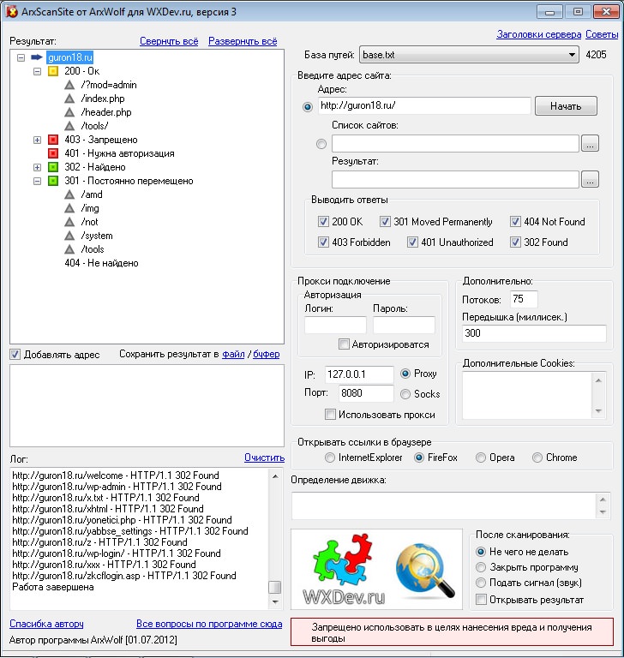Enable the Использовать прокси checkbox
The height and width of the screenshot is (658, 624).
click(331, 415)
